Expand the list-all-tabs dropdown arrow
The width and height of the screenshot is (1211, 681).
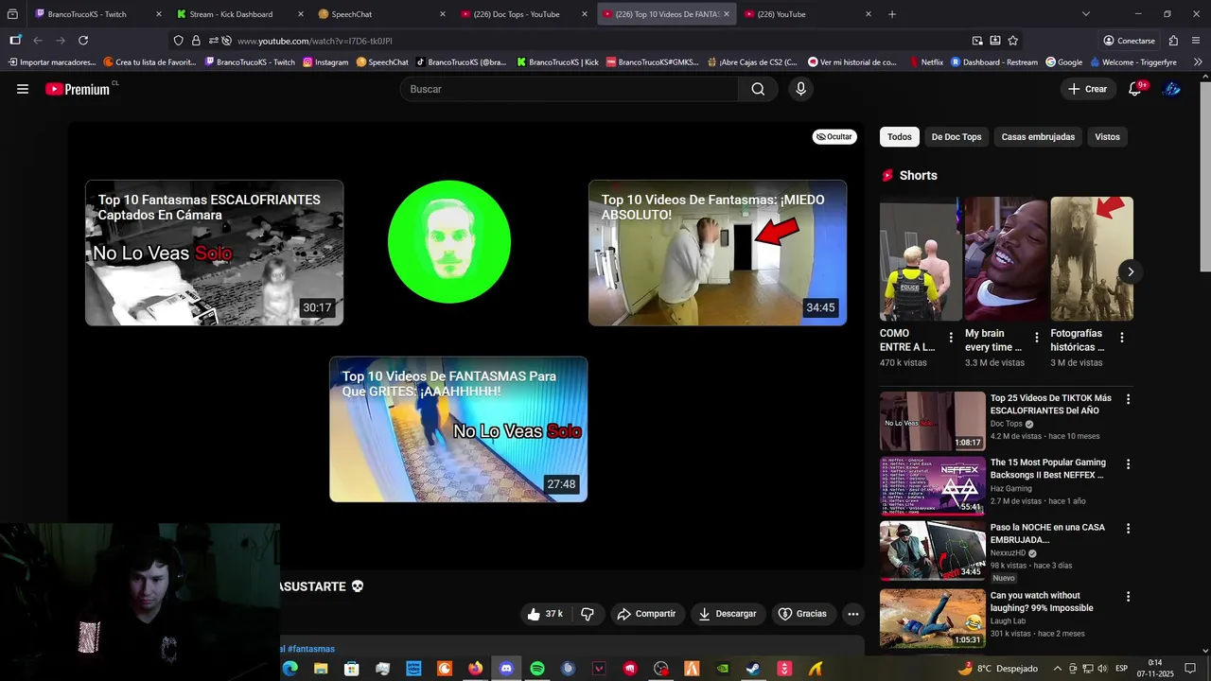point(1085,14)
